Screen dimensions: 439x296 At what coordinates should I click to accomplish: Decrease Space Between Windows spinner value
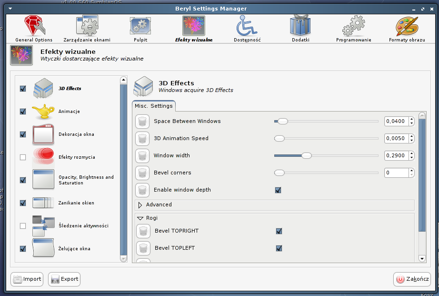pyautogui.click(x=411, y=123)
